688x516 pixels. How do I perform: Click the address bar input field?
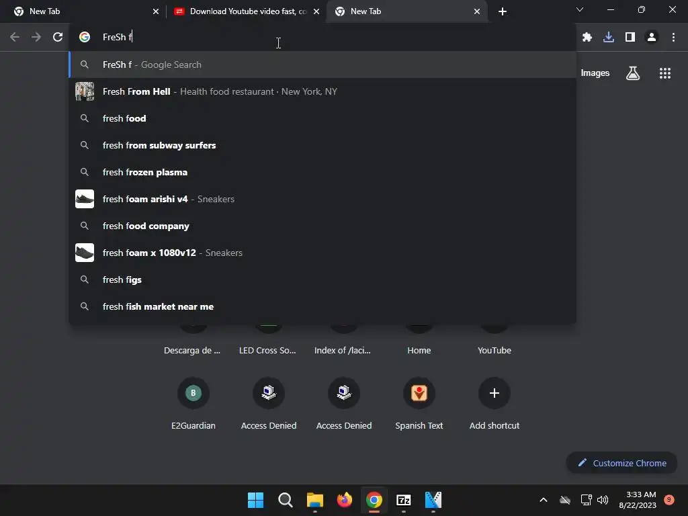322,37
